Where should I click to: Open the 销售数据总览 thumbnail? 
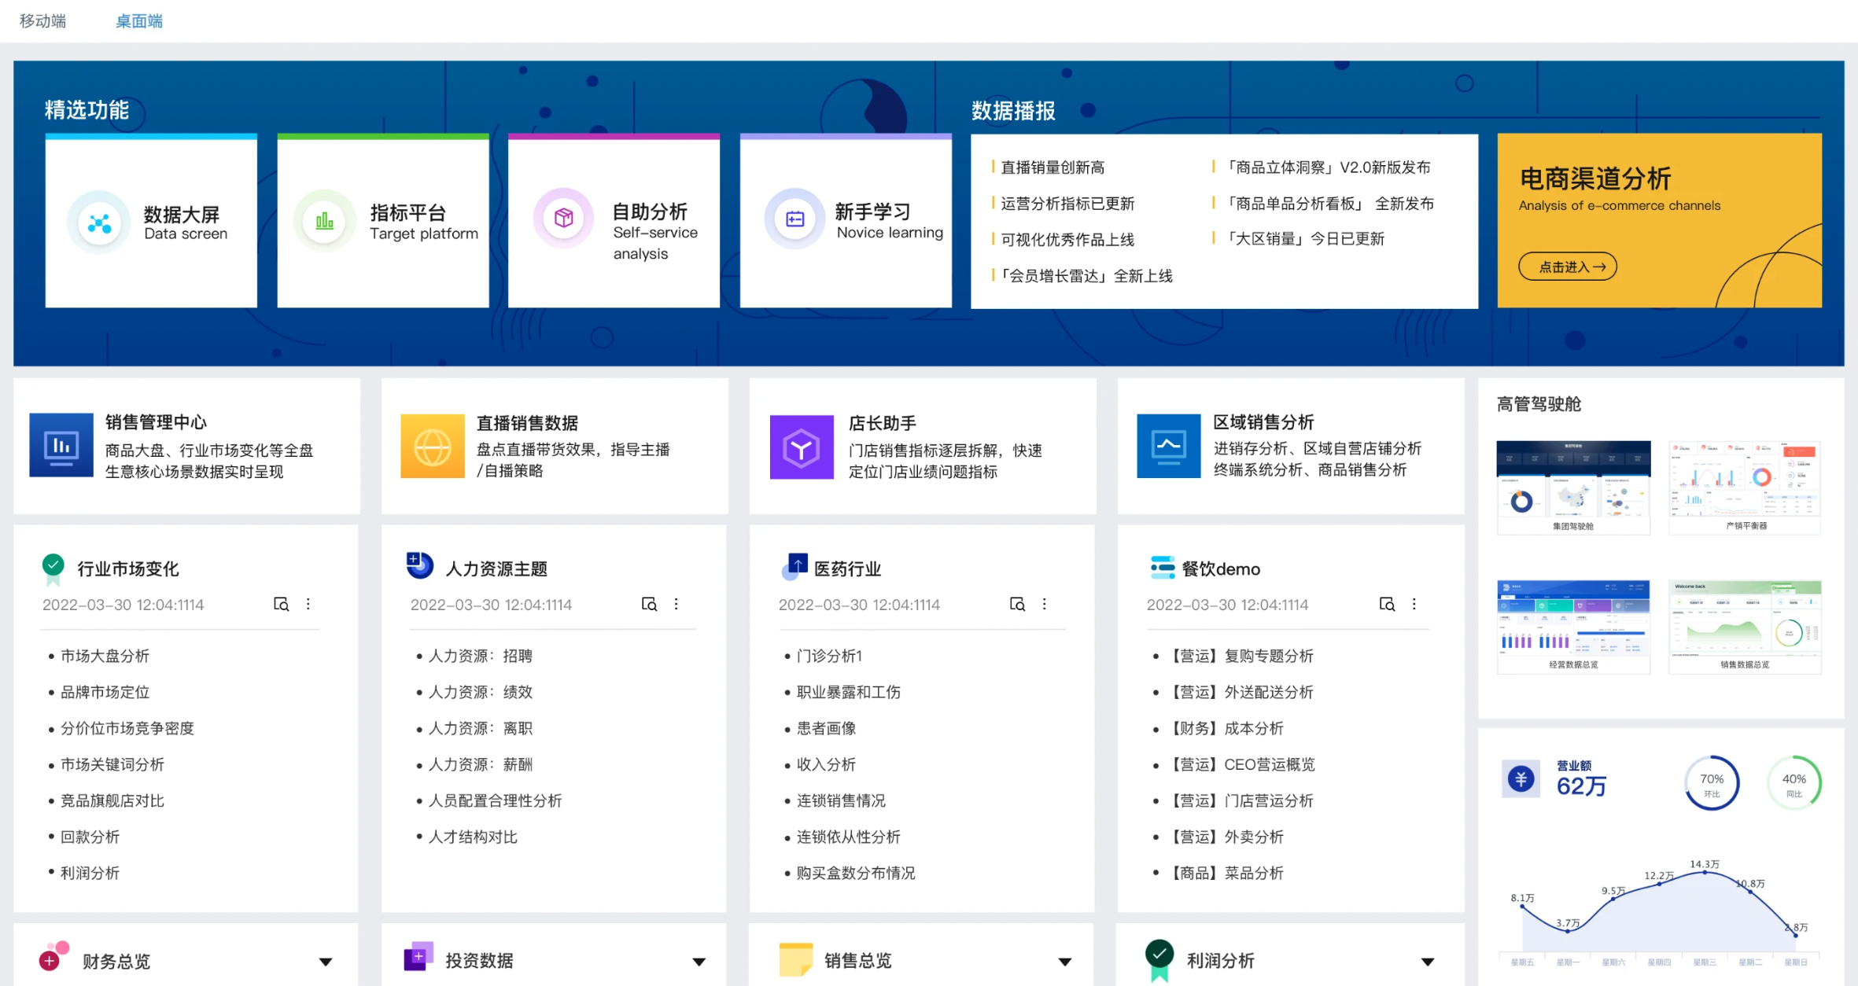coord(1745,627)
